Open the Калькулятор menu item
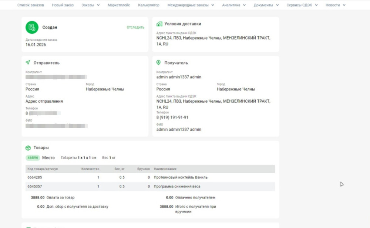The height and width of the screenshot is (228, 370). click(149, 5)
